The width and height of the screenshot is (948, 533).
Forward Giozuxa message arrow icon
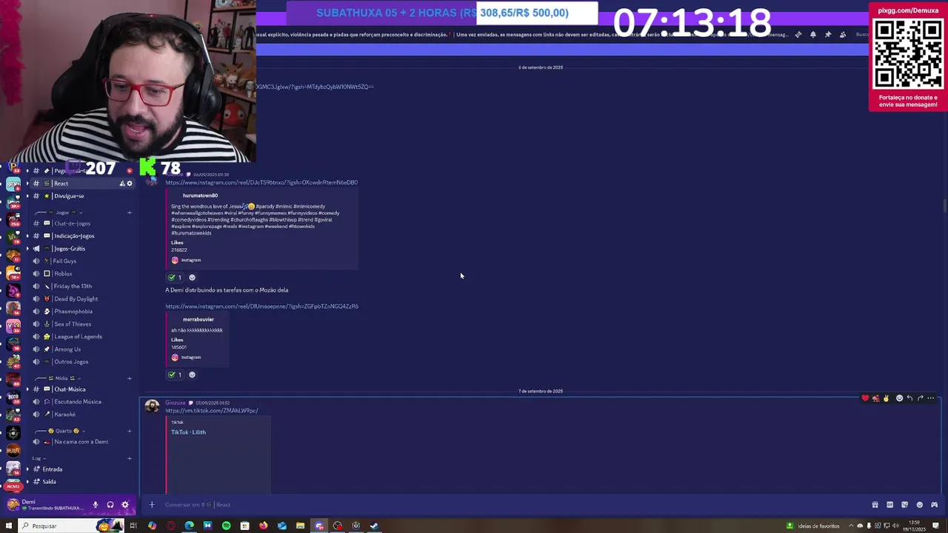click(920, 398)
